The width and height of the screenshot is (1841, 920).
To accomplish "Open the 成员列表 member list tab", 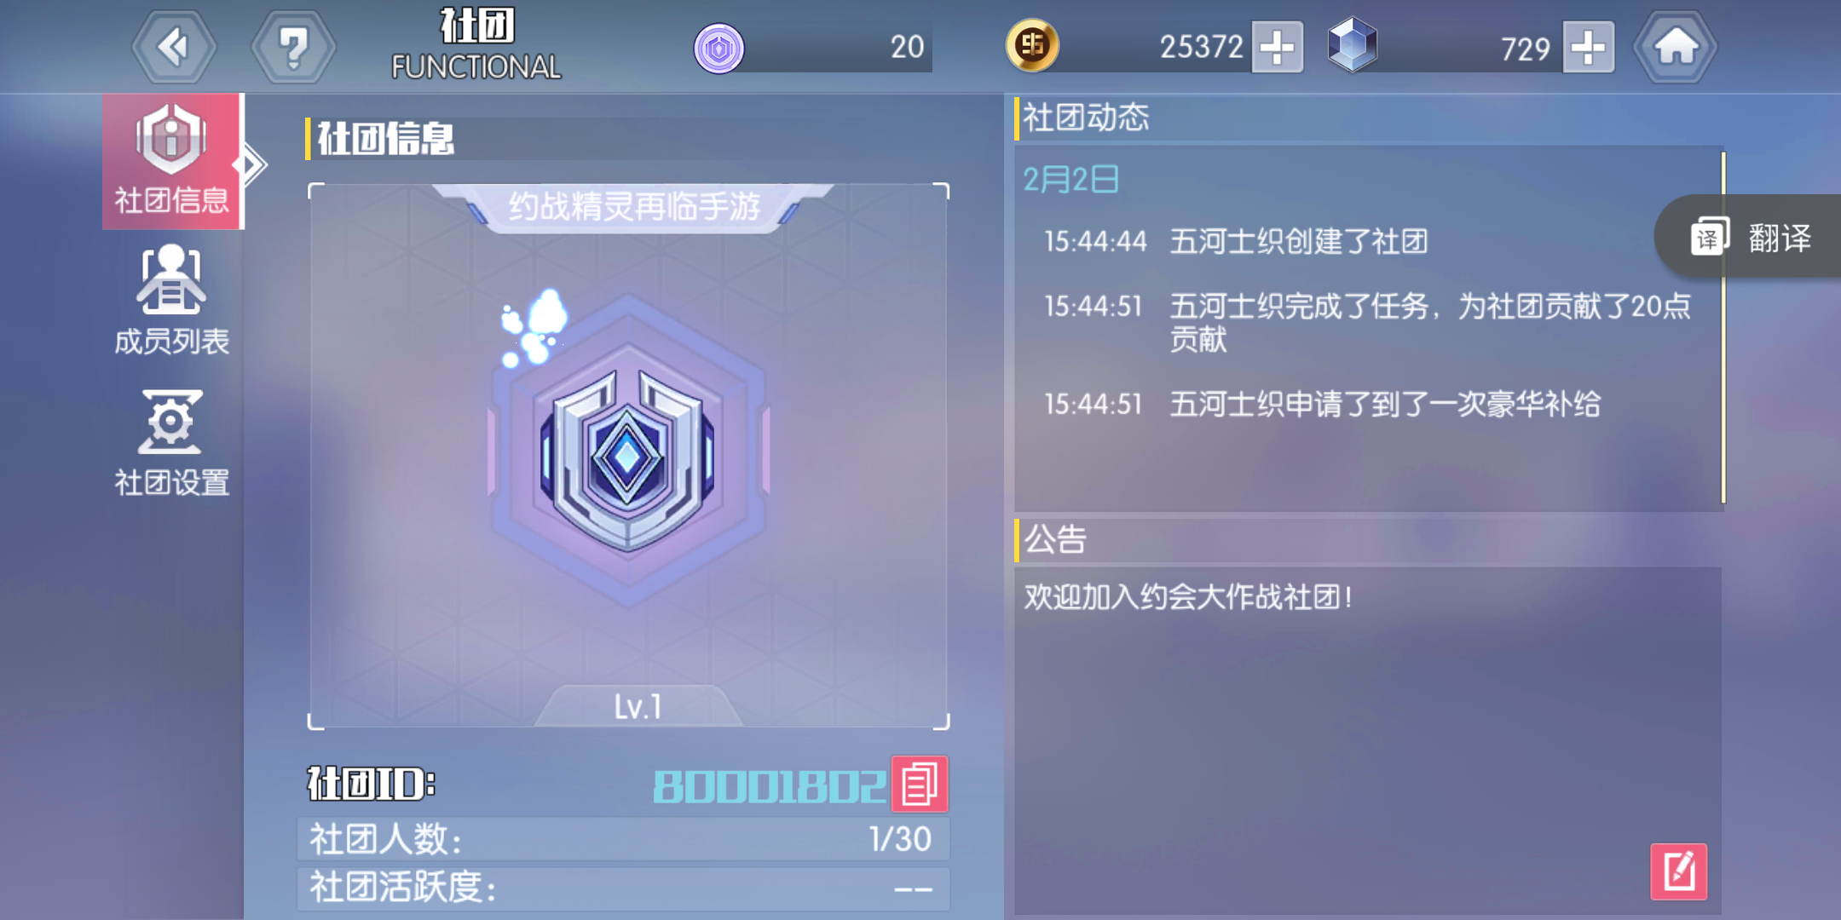I will click(x=172, y=300).
